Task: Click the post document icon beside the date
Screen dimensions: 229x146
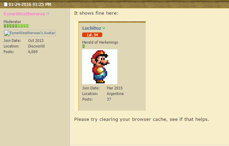Action: (6, 5)
